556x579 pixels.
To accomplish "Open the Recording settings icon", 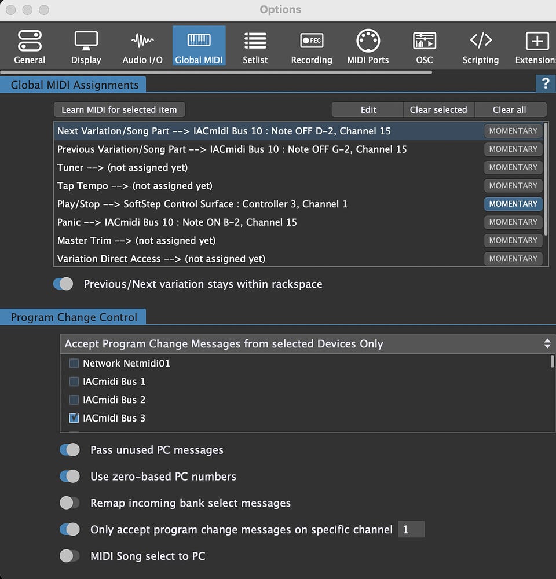I will [x=312, y=42].
